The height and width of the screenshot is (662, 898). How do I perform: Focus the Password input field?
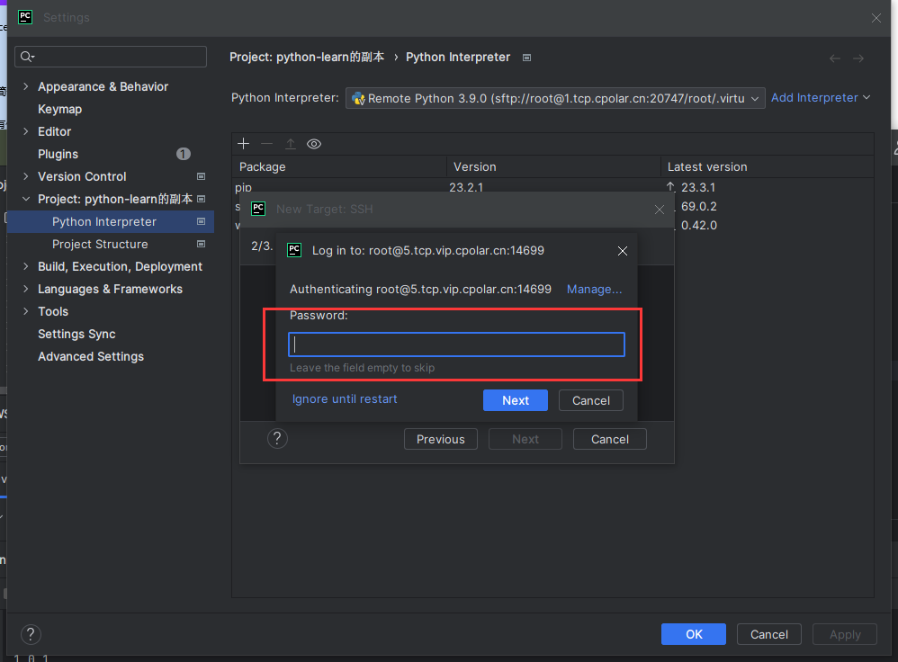pyautogui.click(x=456, y=344)
